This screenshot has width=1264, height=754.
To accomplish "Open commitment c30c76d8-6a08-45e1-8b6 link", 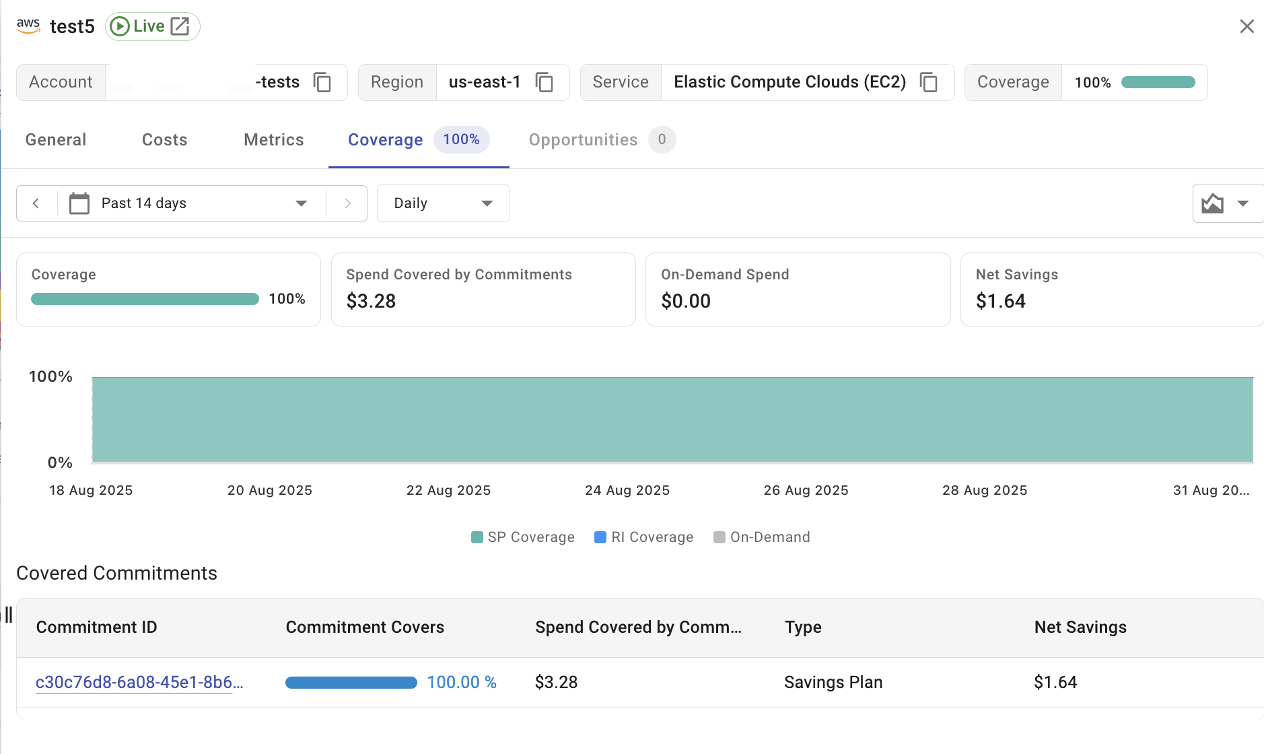I will click(139, 683).
